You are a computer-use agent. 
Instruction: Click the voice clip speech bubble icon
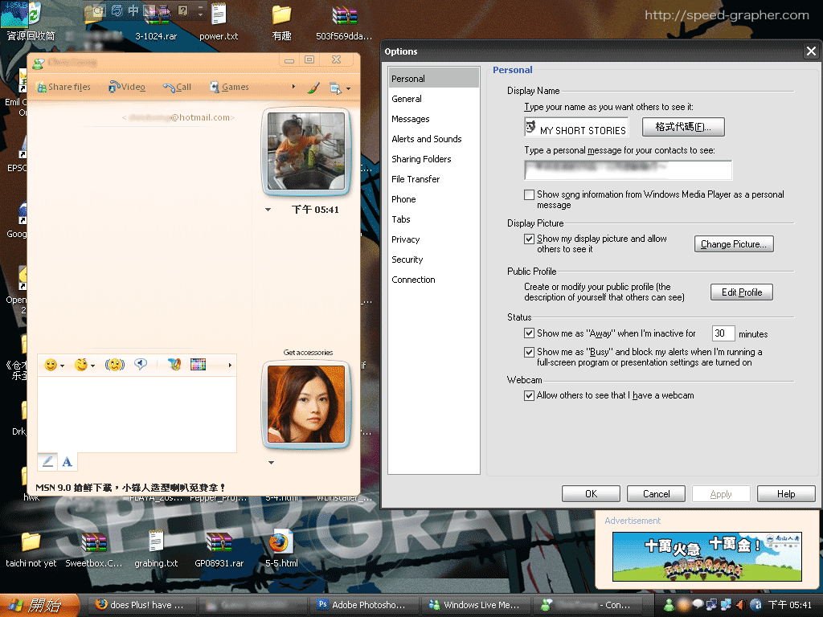[x=141, y=365]
